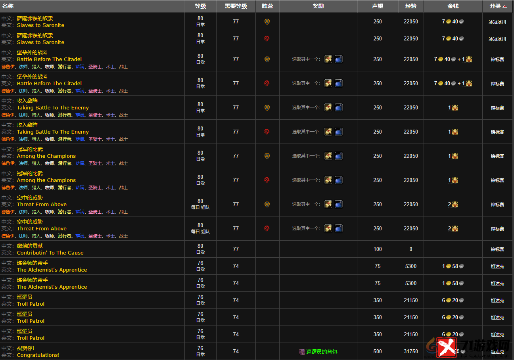Open scroll reward icon in Alliance Battle Before The Citadel row
The image size is (514, 360).
pyautogui.click(x=328, y=59)
